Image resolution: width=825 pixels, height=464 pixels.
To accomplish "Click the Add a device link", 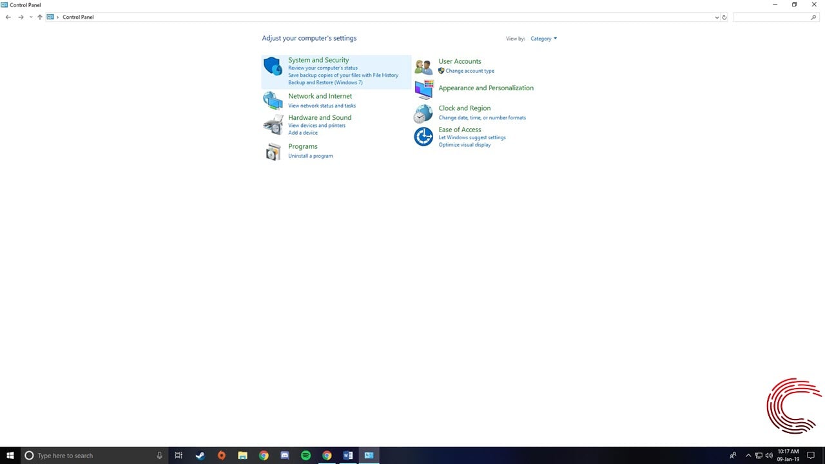I will pos(303,133).
